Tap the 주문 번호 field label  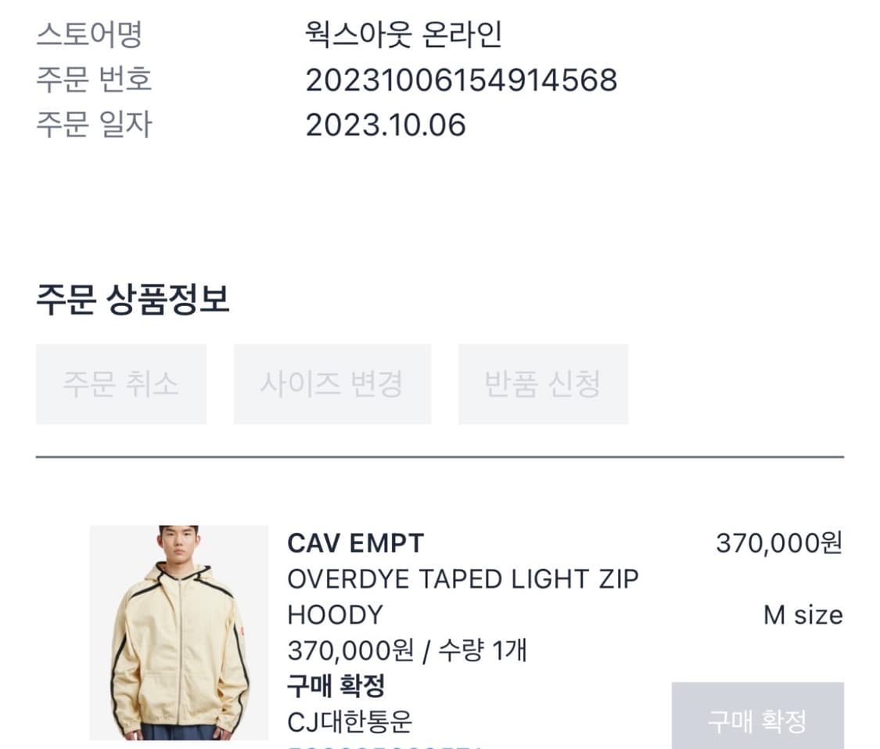click(x=94, y=80)
